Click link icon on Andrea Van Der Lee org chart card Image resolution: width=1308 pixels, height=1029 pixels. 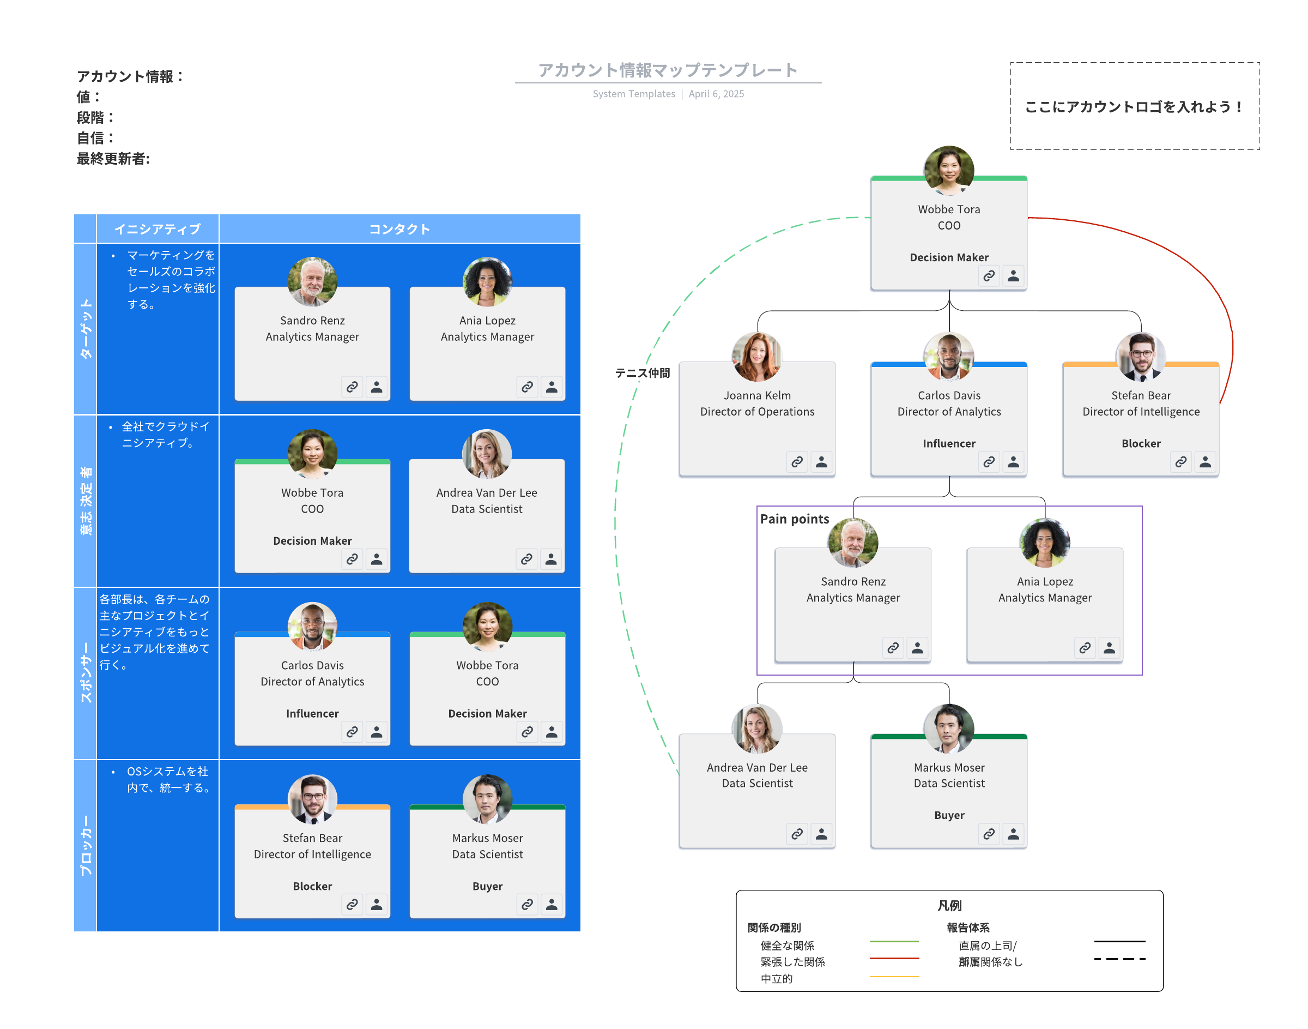[x=797, y=834]
